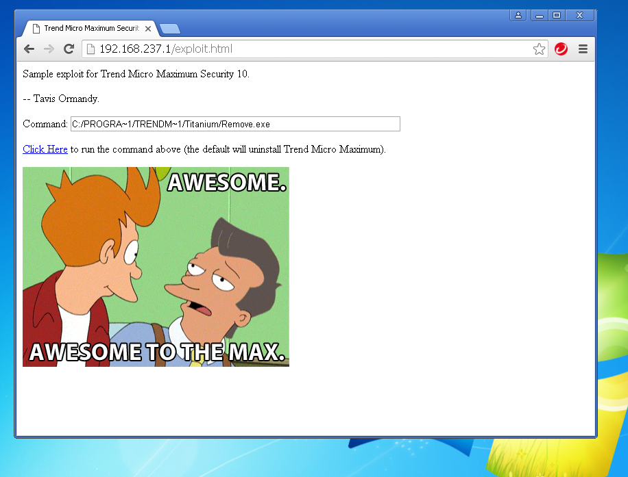Open the Trend Micro extension icon

561,49
